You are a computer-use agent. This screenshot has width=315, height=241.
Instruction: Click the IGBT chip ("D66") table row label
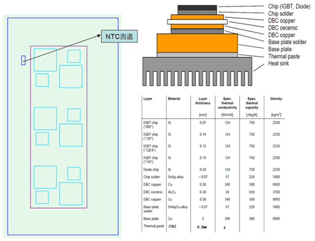point(151,124)
